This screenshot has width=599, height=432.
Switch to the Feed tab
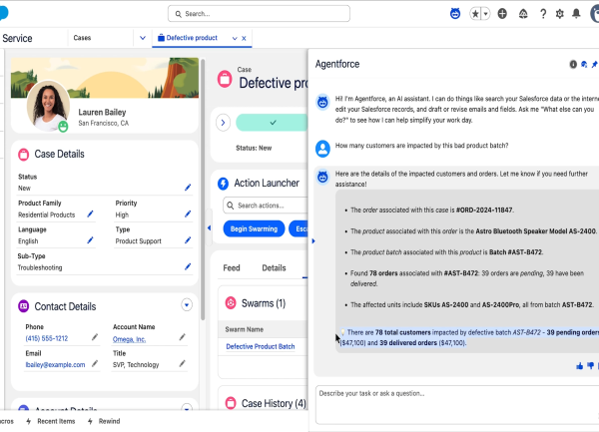point(232,268)
